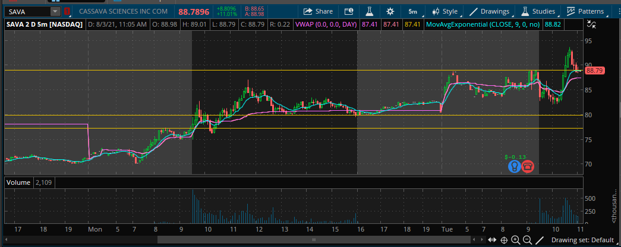Click the R: 0.22 range value
Image resolution: width=621 pixels, height=247 pixels.
[x=280, y=24]
